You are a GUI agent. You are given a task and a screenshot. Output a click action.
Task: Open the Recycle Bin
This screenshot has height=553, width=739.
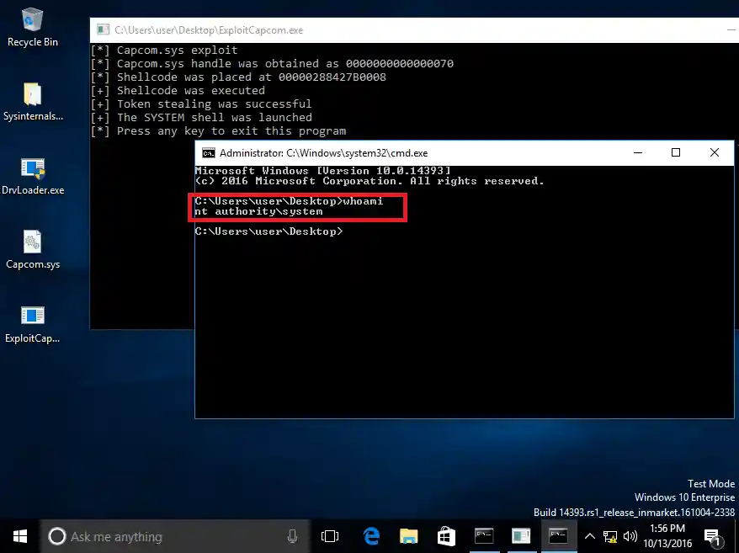click(x=32, y=25)
